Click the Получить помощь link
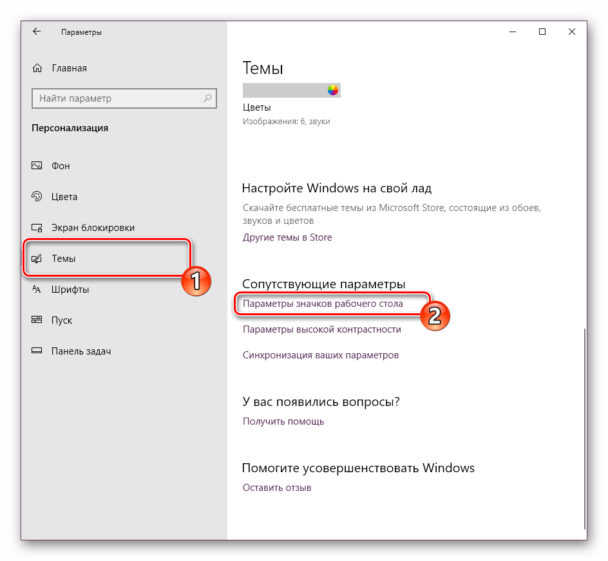The height and width of the screenshot is (561, 608). (283, 421)
